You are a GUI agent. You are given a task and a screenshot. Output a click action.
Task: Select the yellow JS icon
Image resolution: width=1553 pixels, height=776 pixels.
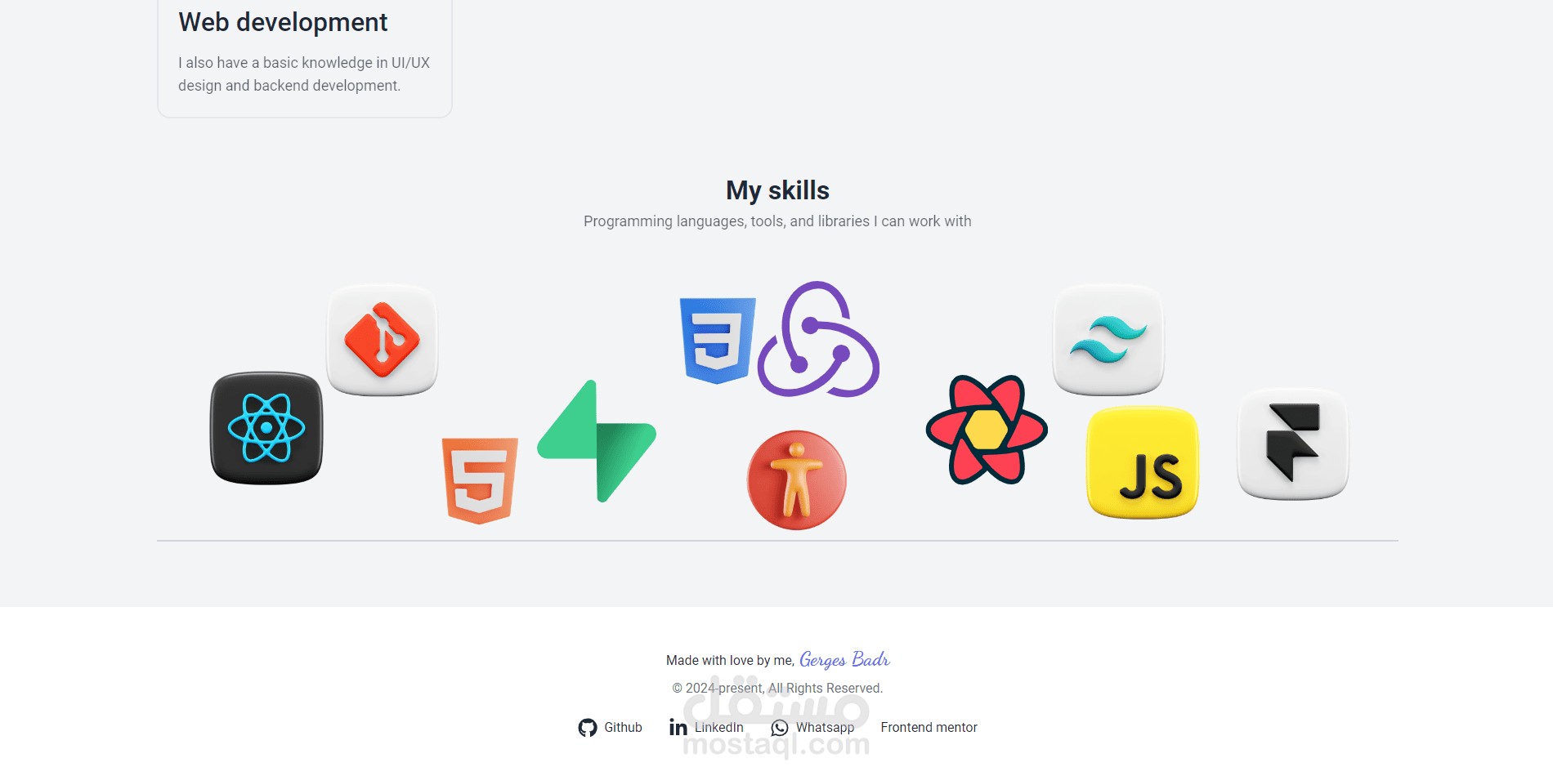(1143, 462)
